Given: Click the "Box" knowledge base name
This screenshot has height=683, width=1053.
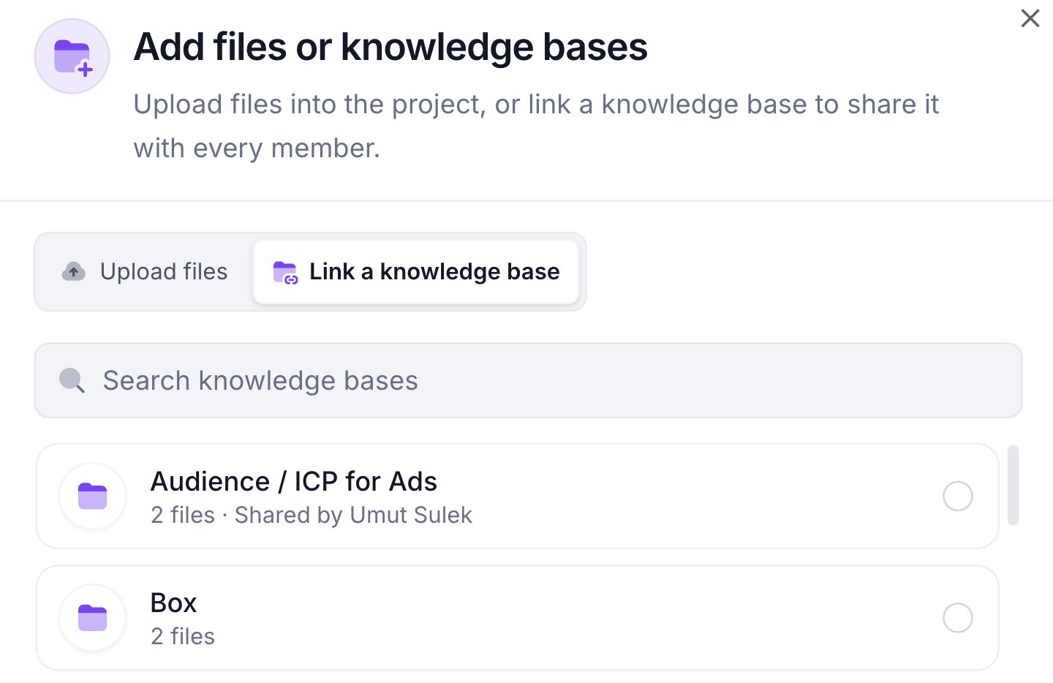Looking at the screenshot, I should click(x=173, y=603).
